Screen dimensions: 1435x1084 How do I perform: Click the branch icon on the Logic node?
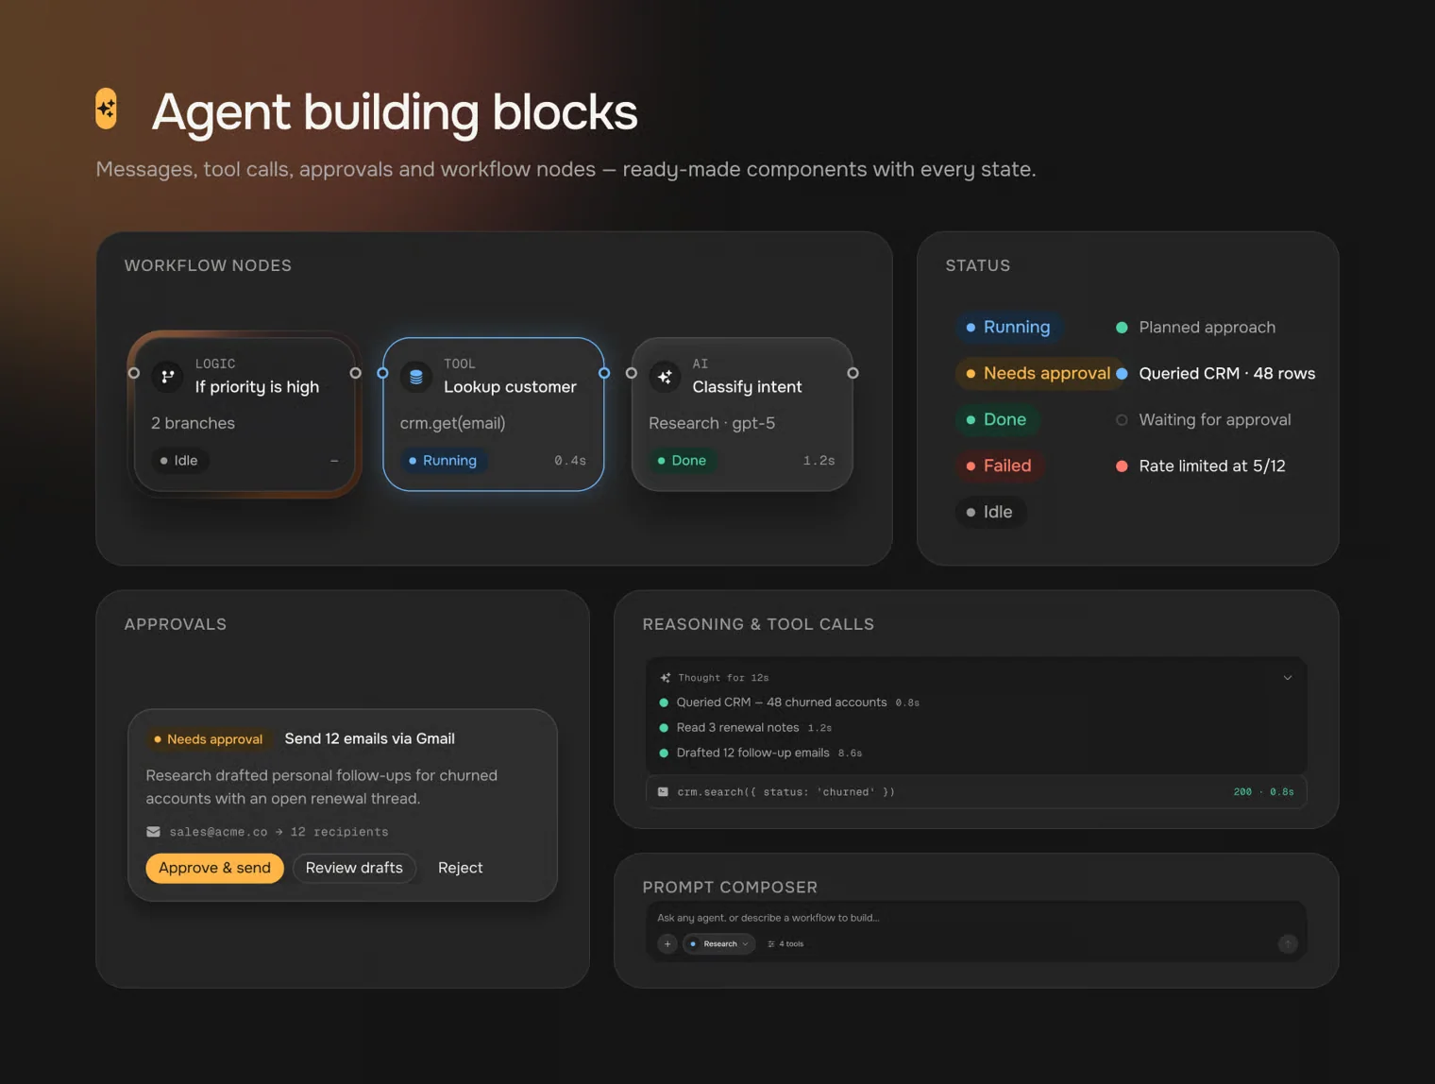[167, 376]
